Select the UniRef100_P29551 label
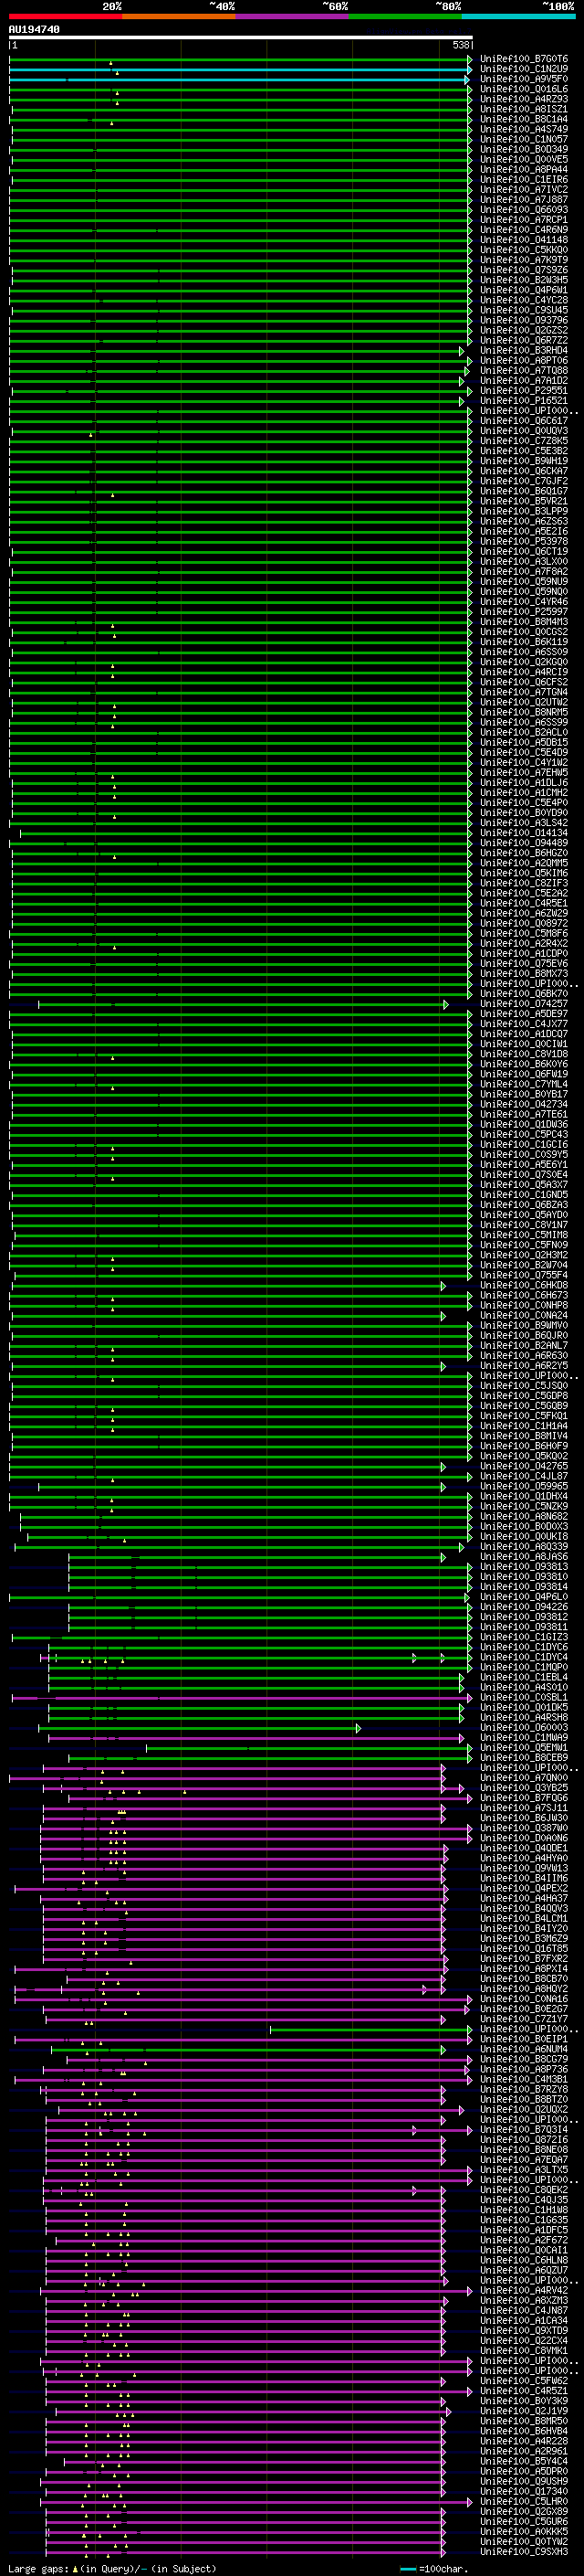Viewport: 584px width, 2576px height. coord(524,391)
